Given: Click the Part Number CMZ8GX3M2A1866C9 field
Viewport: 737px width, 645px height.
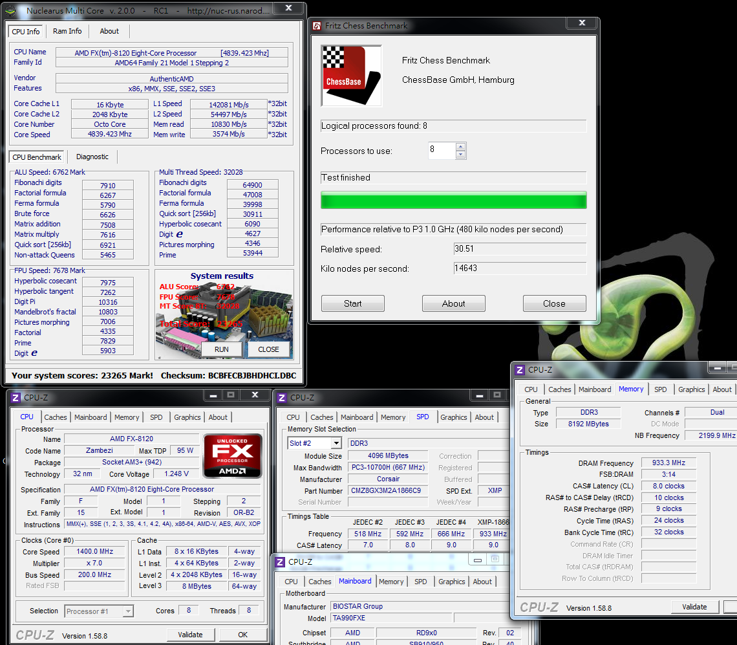Looking at the screenshot, I should (x=388, y=490).
